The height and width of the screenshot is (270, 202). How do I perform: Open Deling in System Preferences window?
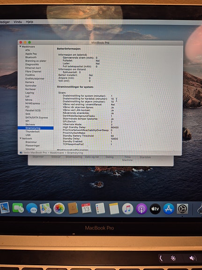coord(109,157)
